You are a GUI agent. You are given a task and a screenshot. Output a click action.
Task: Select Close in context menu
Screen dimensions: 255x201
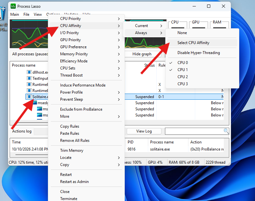pos(87,192)
